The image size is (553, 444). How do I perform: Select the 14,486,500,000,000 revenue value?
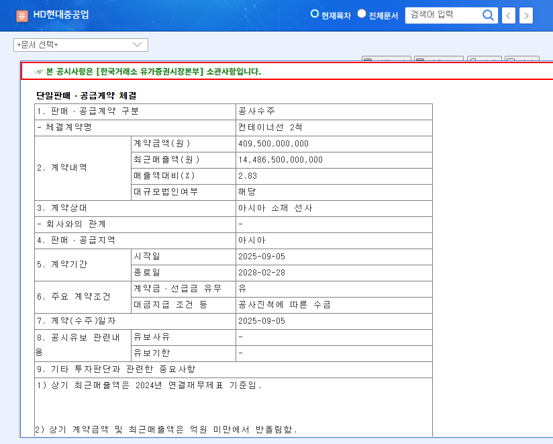tap(281, 160)
